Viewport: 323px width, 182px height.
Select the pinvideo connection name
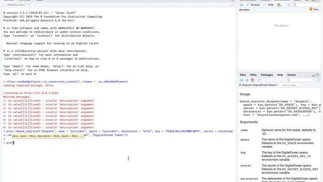tap(244, 10)
